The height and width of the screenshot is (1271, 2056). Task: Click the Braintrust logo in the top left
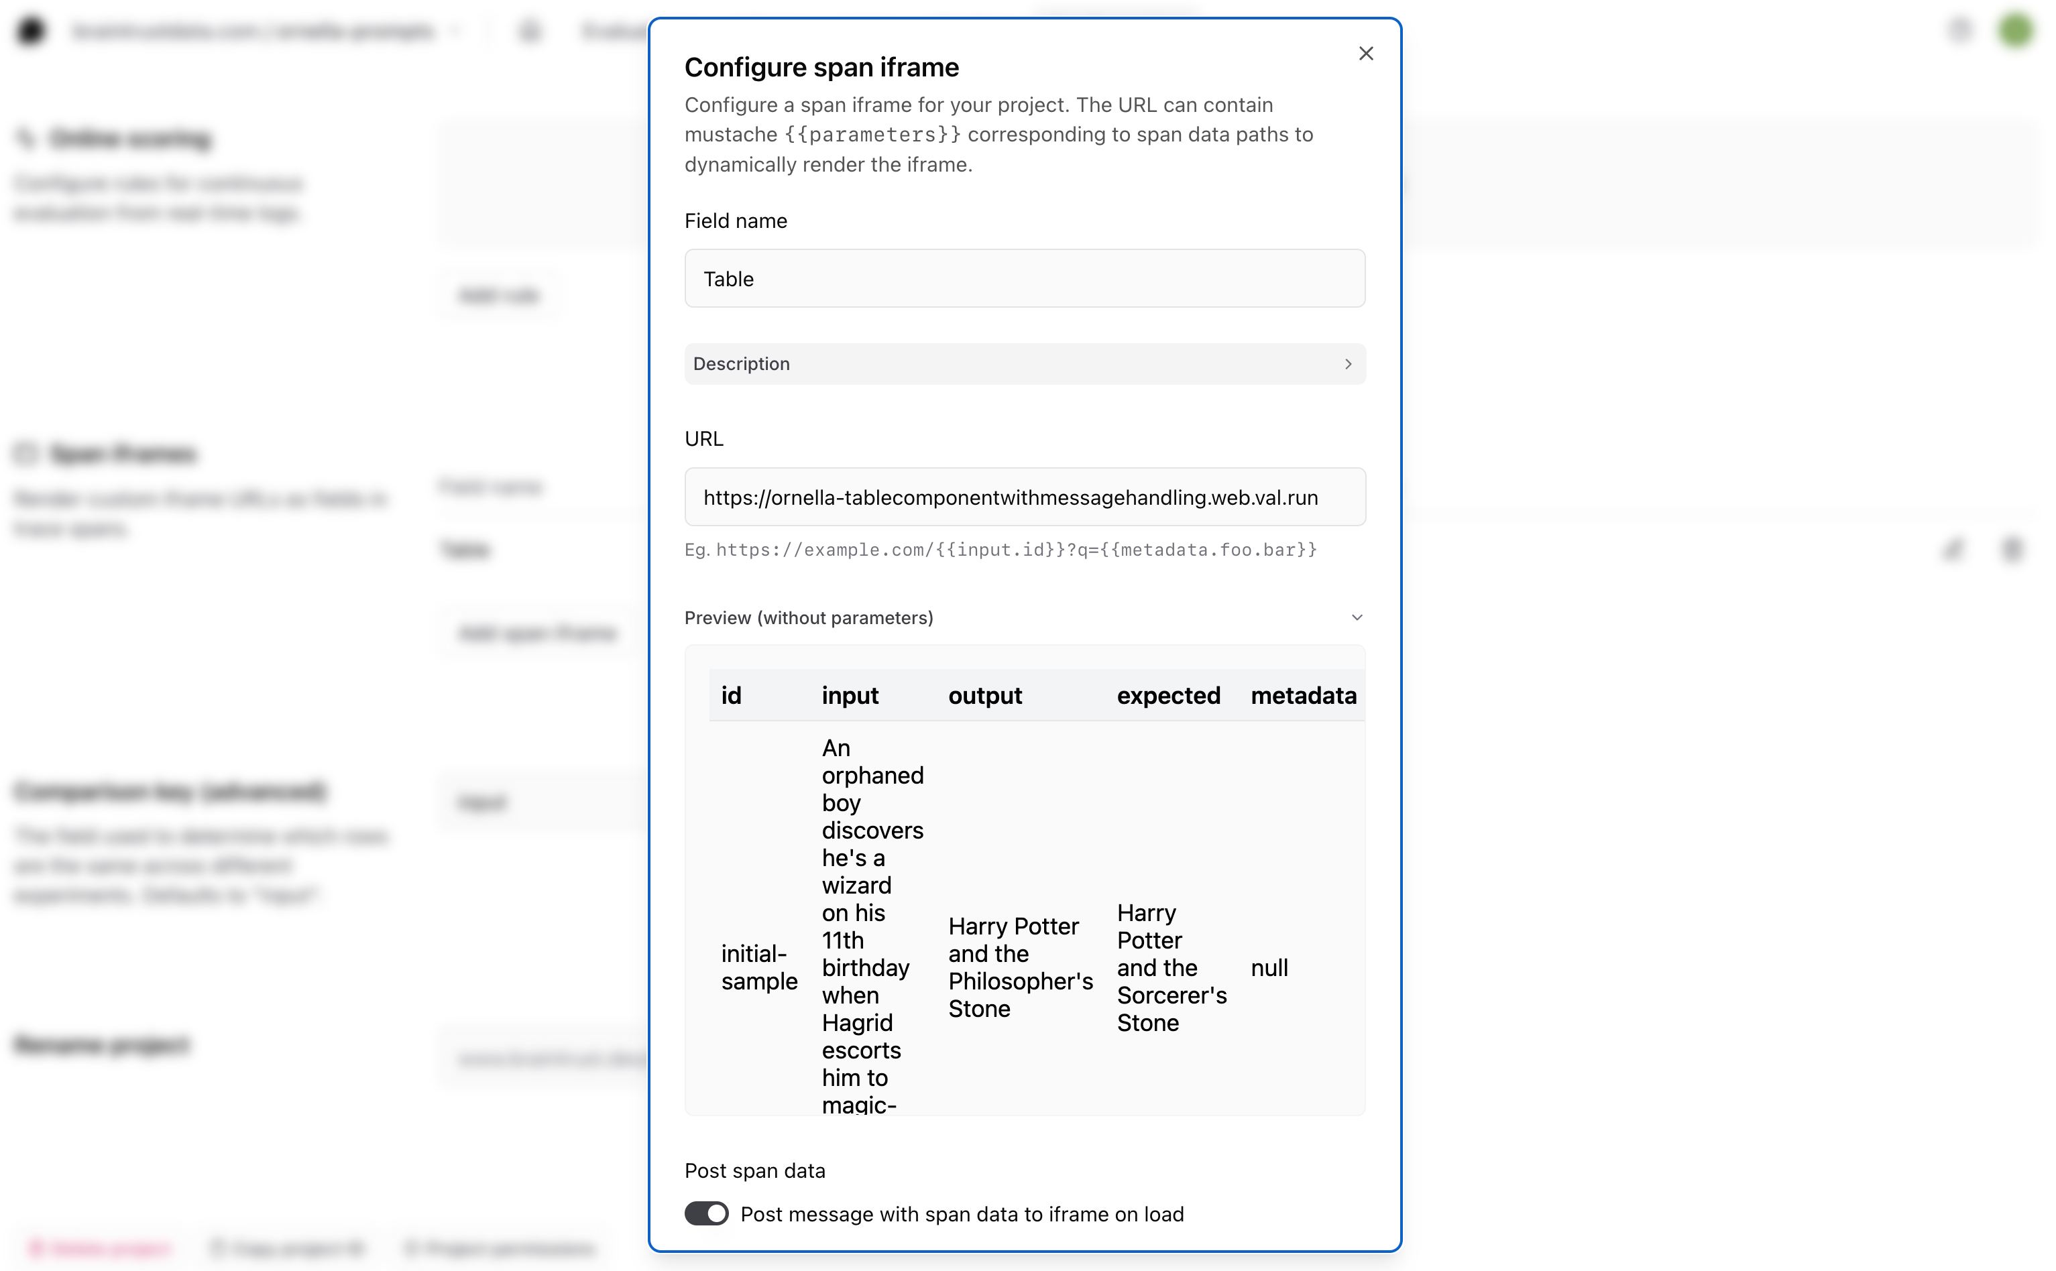tap(31, 30)
